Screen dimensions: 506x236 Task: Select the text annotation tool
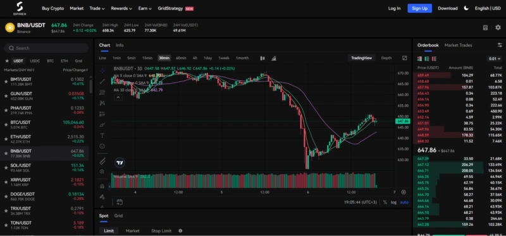[x=102, y=136]
